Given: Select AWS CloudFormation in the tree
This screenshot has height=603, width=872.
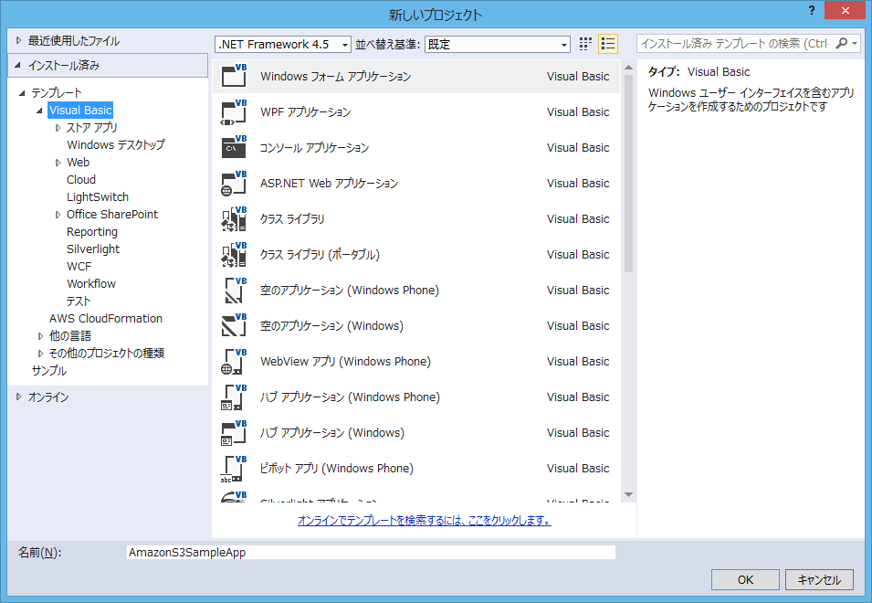Looking at the screenshot, I should tap(106, 318).
